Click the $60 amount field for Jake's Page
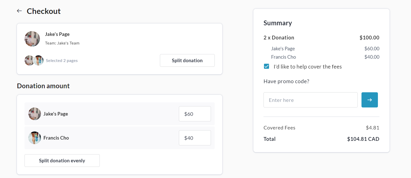Viewport: 411px width, 178px height. point(195,114)
